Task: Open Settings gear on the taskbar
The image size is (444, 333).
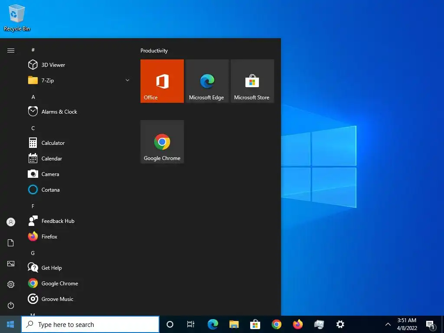Action: [x=340, y=324]
